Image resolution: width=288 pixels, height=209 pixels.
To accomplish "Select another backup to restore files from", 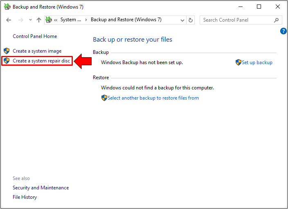I will [x=153, y=98].
